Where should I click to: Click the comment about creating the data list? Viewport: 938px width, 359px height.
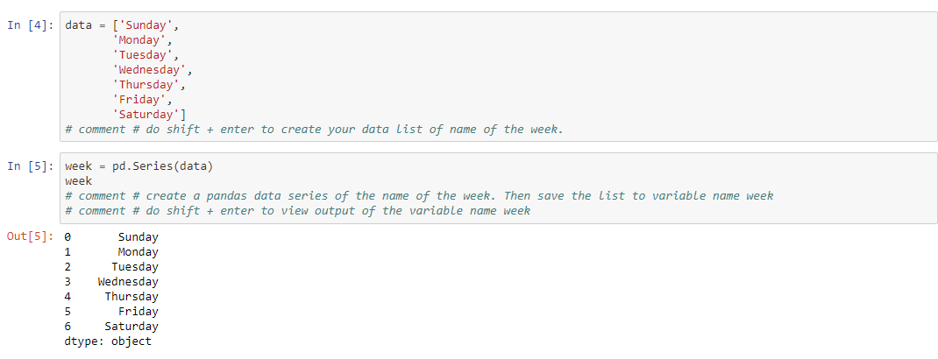(314, 129)
